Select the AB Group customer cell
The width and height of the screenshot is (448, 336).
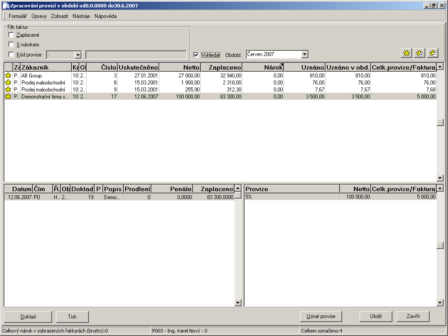(x=45, y=75)
